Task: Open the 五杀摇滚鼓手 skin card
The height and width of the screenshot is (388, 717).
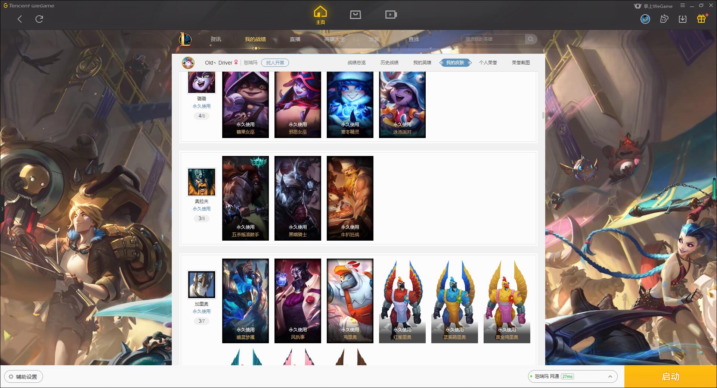Action: 245,198
